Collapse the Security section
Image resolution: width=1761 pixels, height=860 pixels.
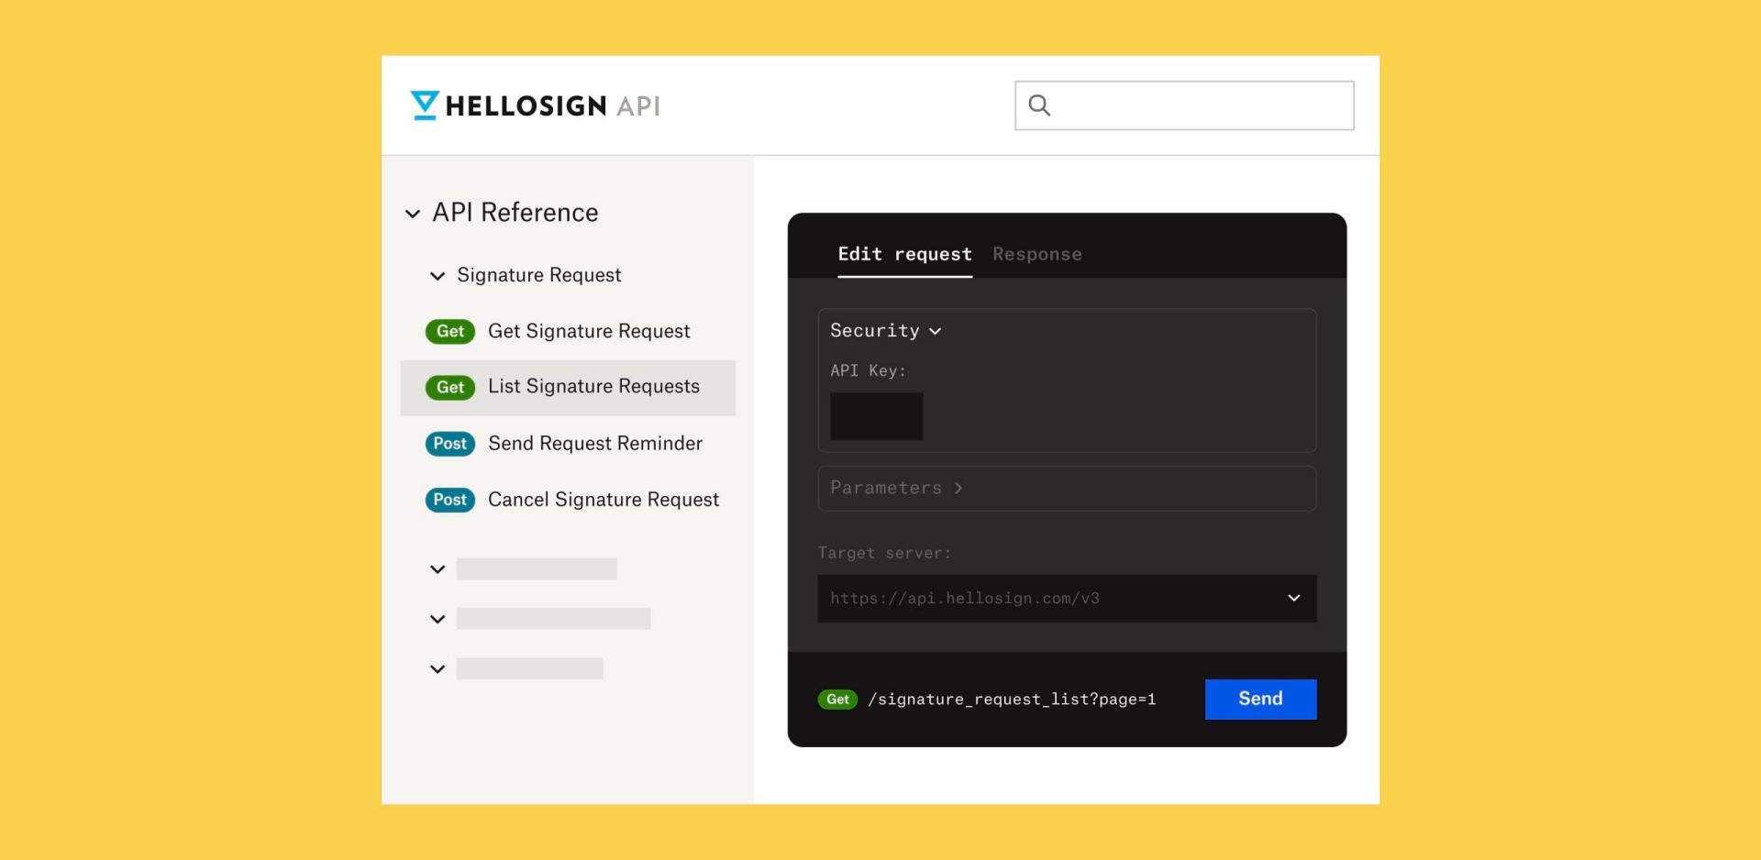click(936, 331)
